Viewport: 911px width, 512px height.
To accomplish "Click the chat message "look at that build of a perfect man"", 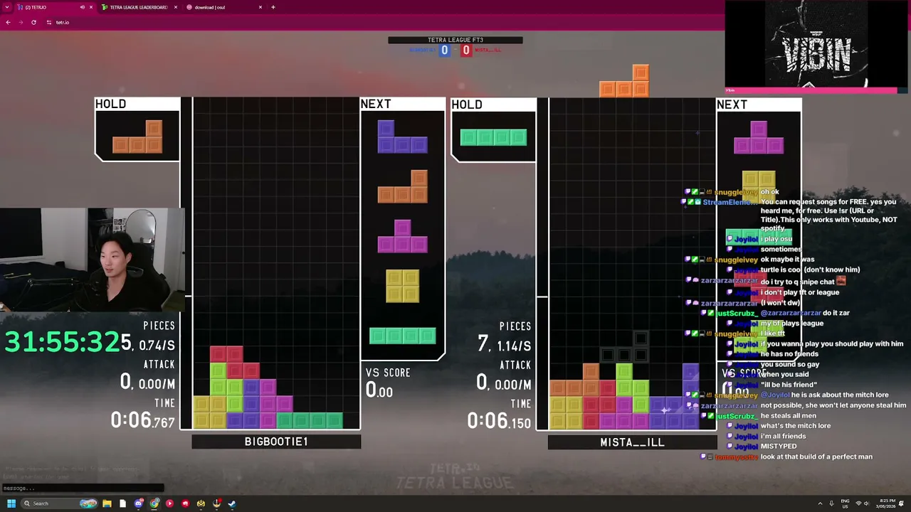I will click(x=816, y=457).
